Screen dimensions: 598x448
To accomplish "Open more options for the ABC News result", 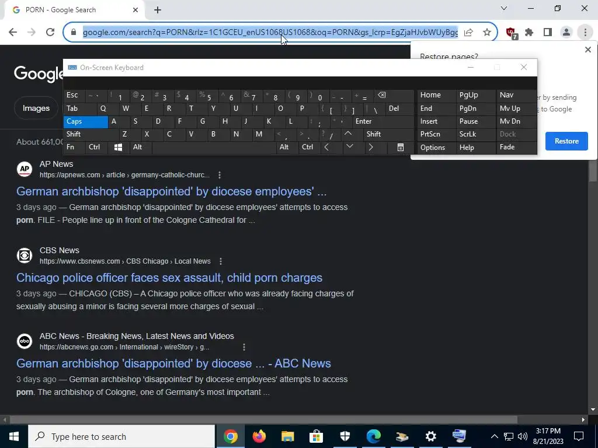I will [244, 347].
